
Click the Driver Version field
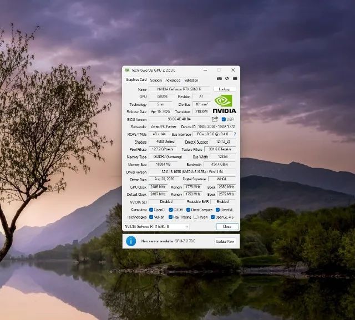pos(192,172)
